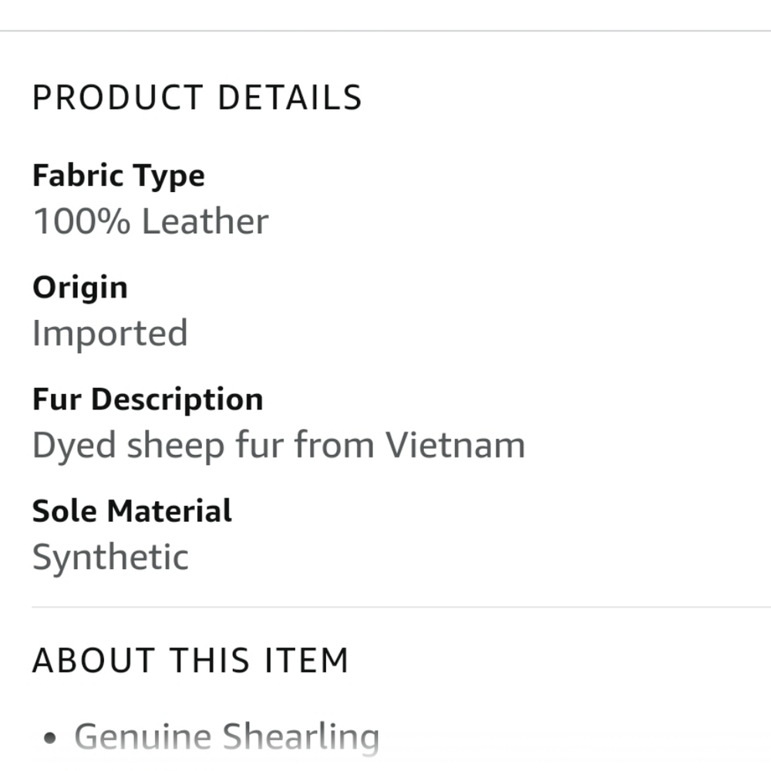Click the Genuine Shearling bullet text

tap(227, 737)
